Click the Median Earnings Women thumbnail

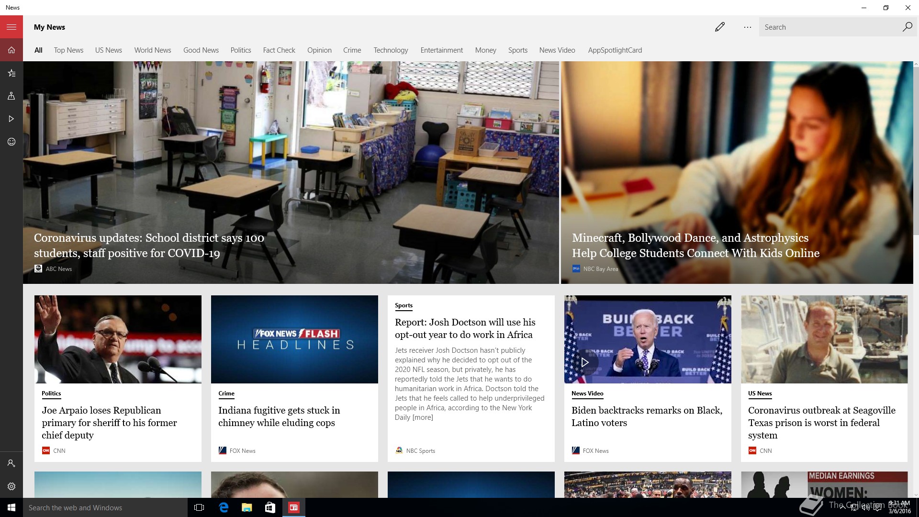pos(824,484)
